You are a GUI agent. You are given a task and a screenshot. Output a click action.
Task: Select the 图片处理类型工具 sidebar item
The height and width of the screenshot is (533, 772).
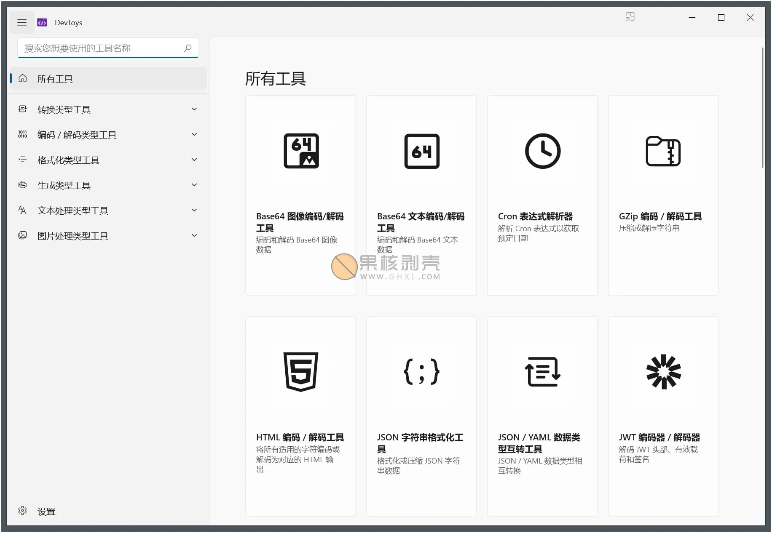[108, 235]
